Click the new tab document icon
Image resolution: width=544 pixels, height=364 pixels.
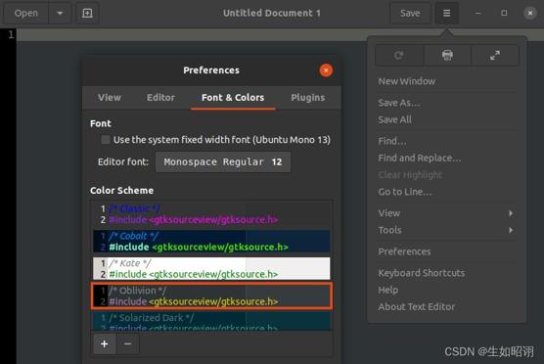coord(87,13)
